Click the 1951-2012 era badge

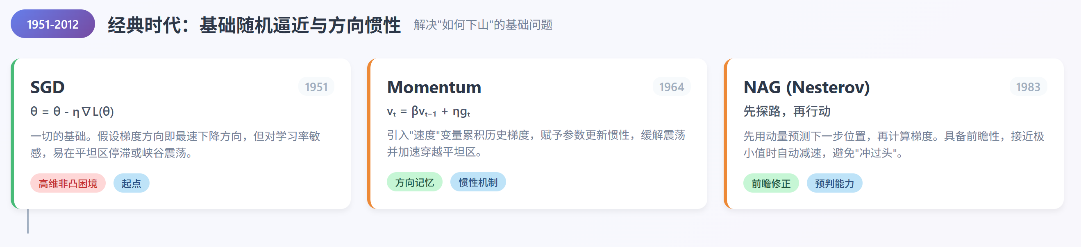(x=52, y=24)
